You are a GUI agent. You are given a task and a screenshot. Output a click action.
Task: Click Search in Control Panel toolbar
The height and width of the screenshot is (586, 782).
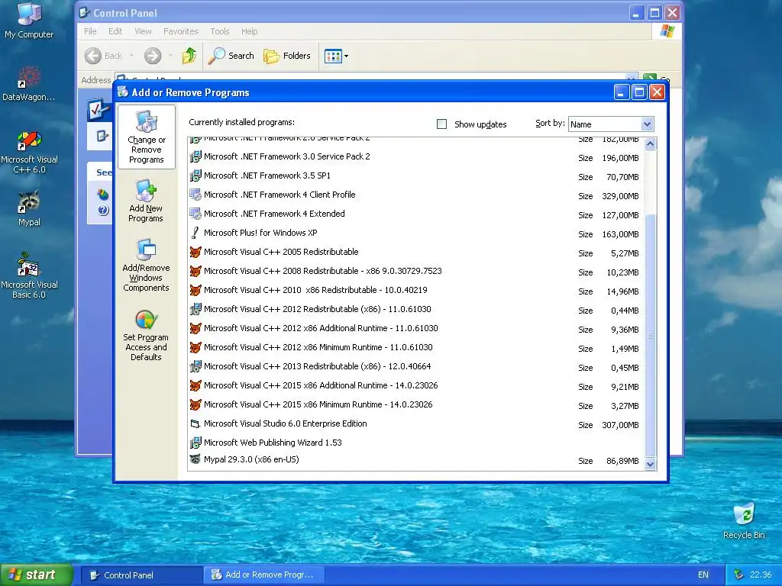[231, 56]
